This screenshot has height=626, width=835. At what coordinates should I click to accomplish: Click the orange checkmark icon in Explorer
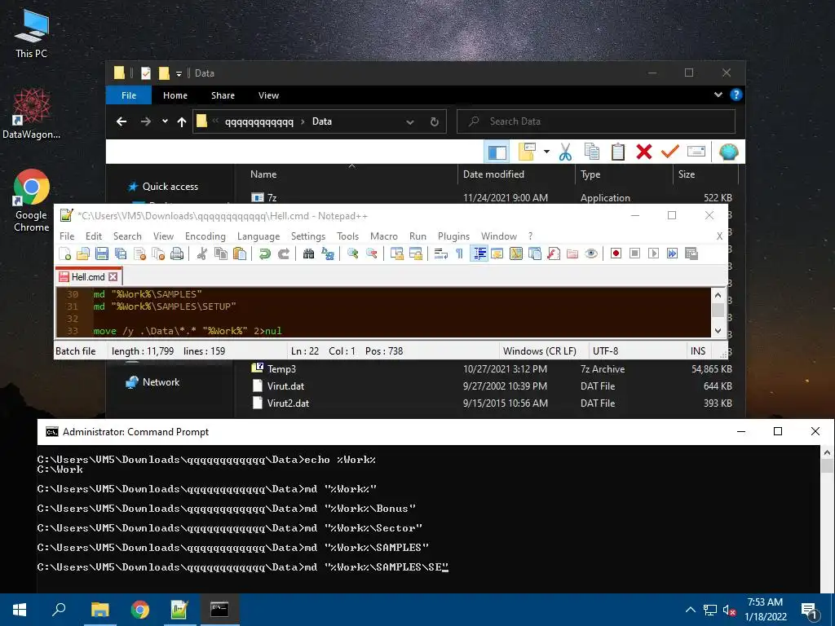[x=670, y=152]
